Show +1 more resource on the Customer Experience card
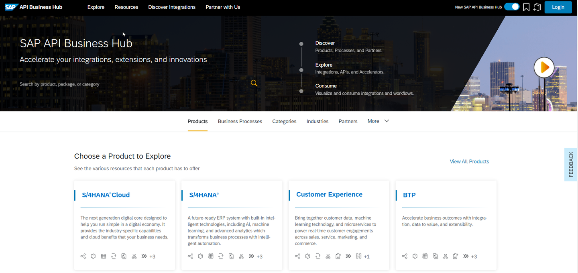The width and height of the screenshot is (578, 273). (367, 257)
